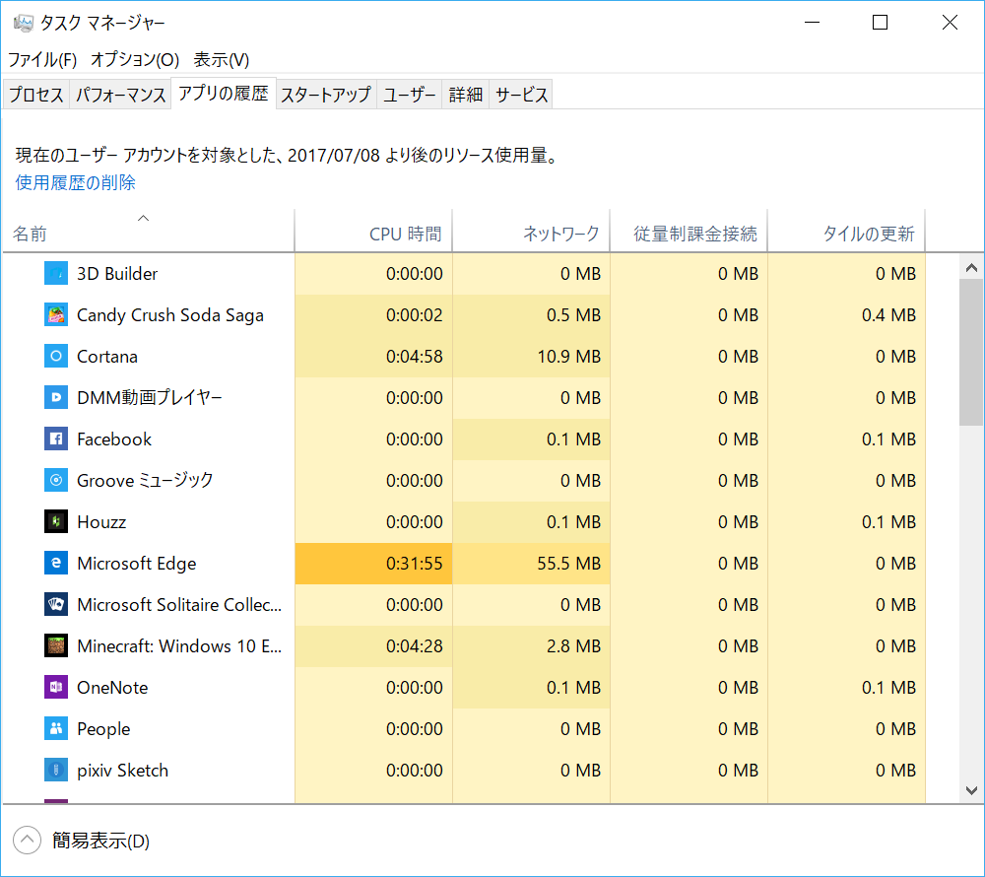Viewport: 985px width, 877px height.
Task: Maximize the Task Manager window
Action: point(880,23)
